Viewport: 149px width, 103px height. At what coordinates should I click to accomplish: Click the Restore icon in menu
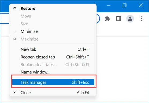[x=15, y=8]
